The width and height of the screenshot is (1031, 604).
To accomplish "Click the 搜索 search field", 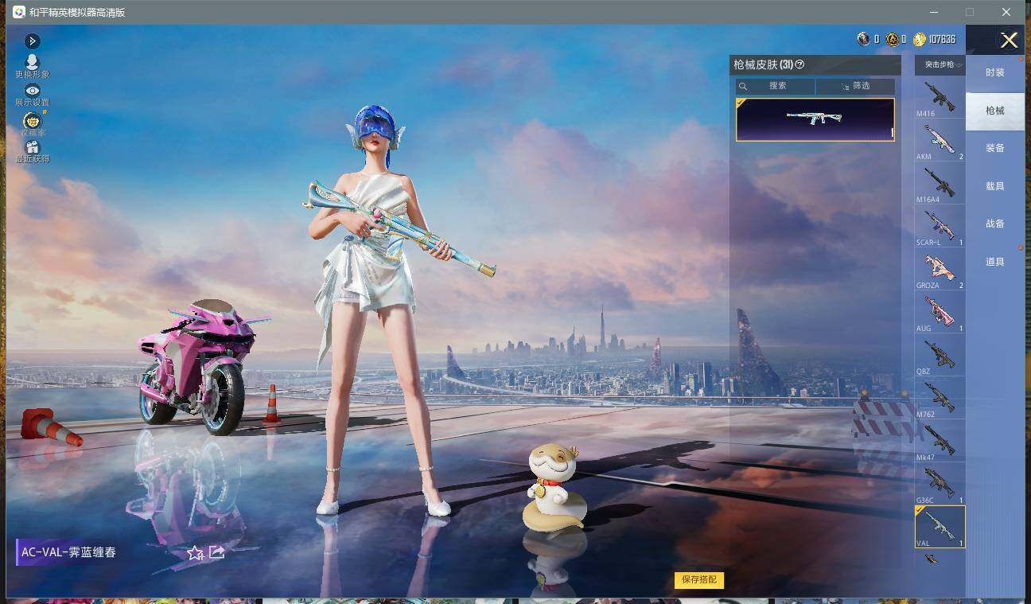I will coord(776,86).
